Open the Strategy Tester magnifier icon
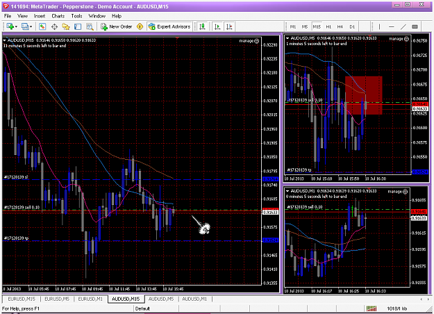The width and height of the screenshot is (434, 314). [90, 26]
